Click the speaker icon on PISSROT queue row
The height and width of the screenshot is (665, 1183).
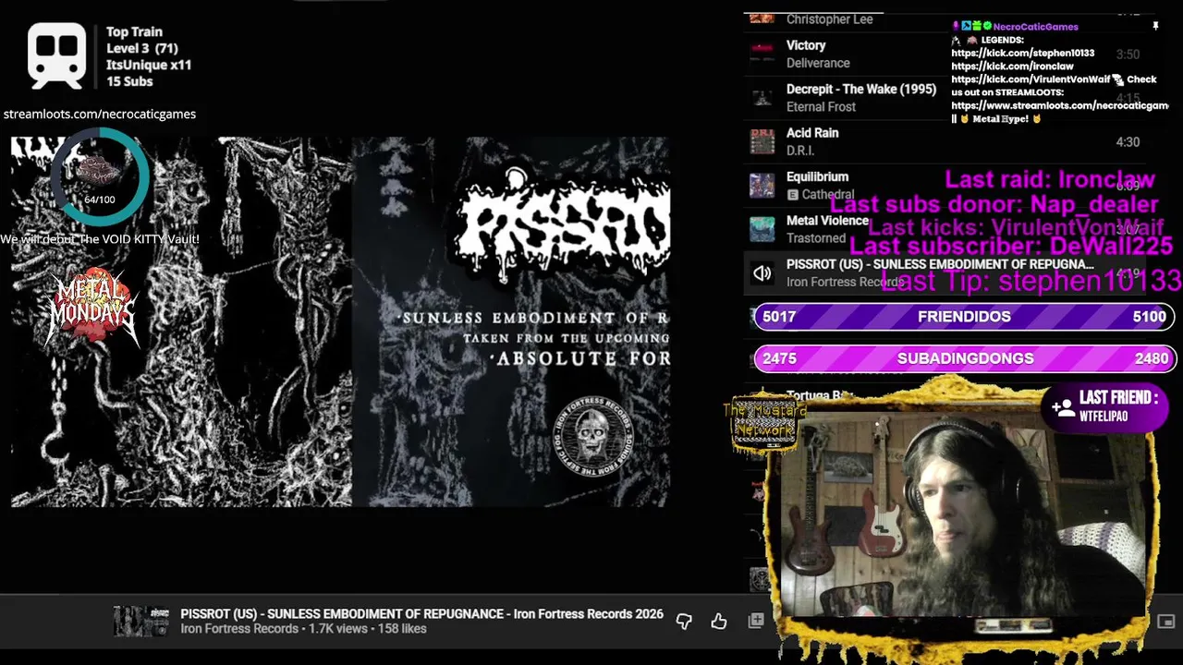[762, 272]
